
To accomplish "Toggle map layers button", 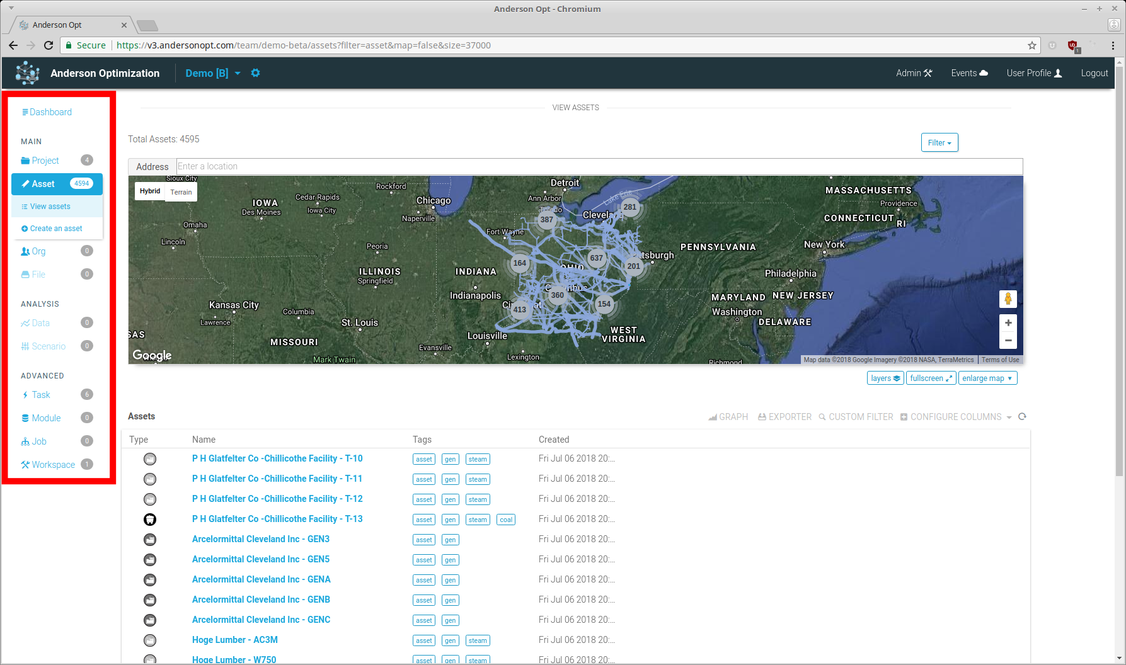I will (x=885, y=378).
